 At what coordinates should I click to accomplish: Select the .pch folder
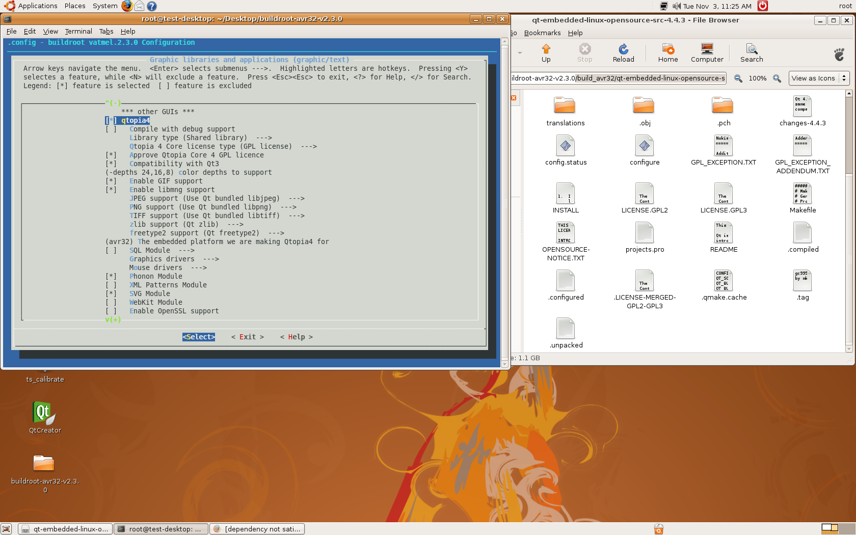[724, 112]
